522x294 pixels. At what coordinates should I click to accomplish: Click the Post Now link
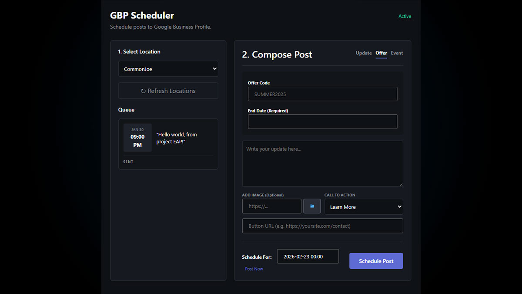[254, 269]
